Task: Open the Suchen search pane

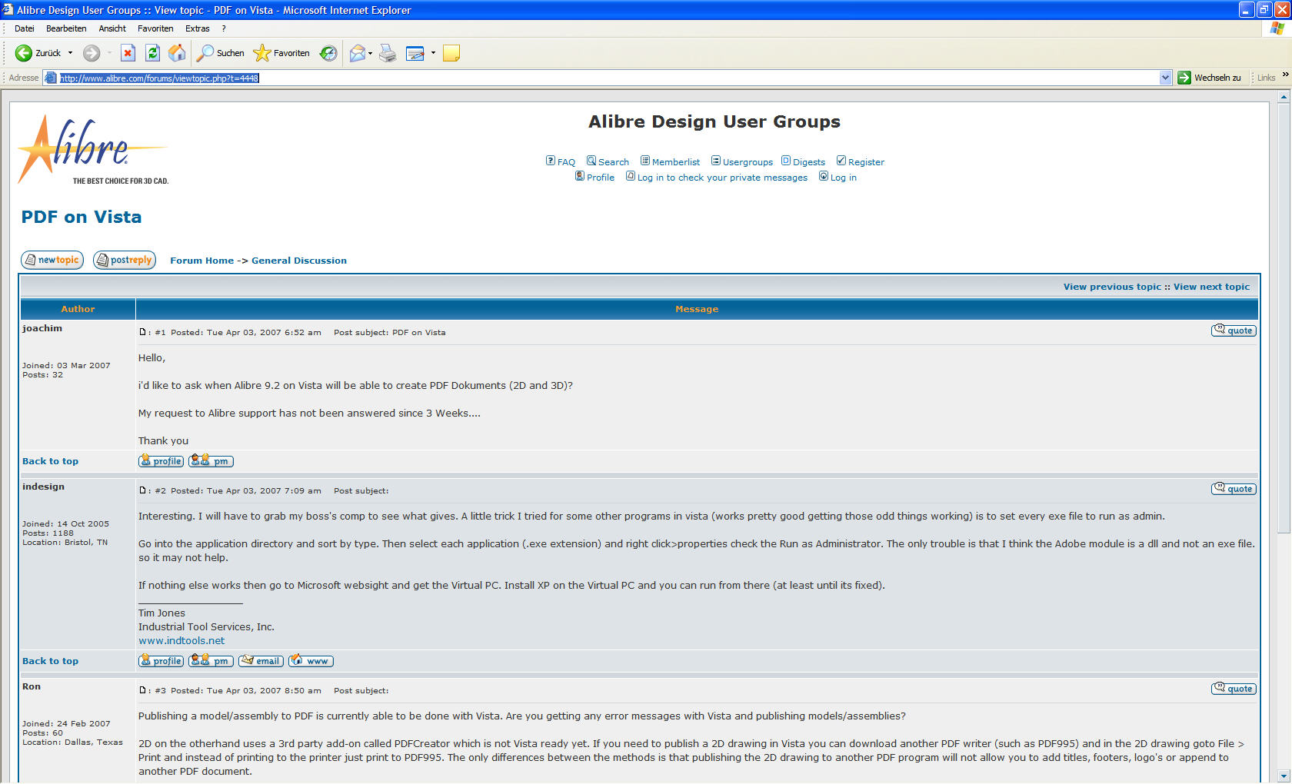Action: click(x=221, y=53)
